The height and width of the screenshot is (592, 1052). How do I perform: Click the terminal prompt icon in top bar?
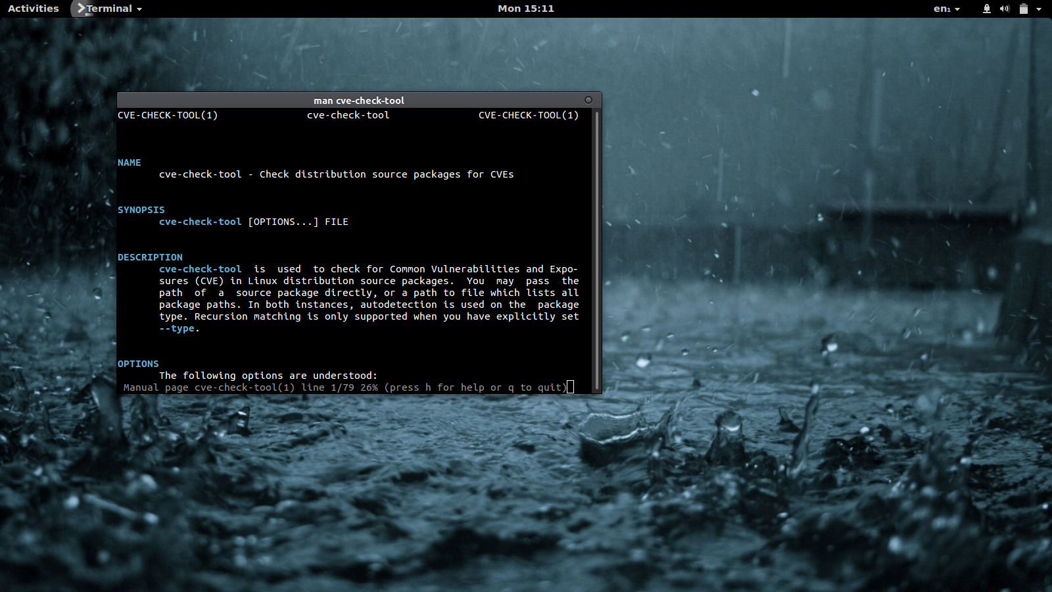click(x=81, y=9)
